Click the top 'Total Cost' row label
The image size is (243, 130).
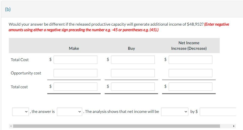point(20,60)
